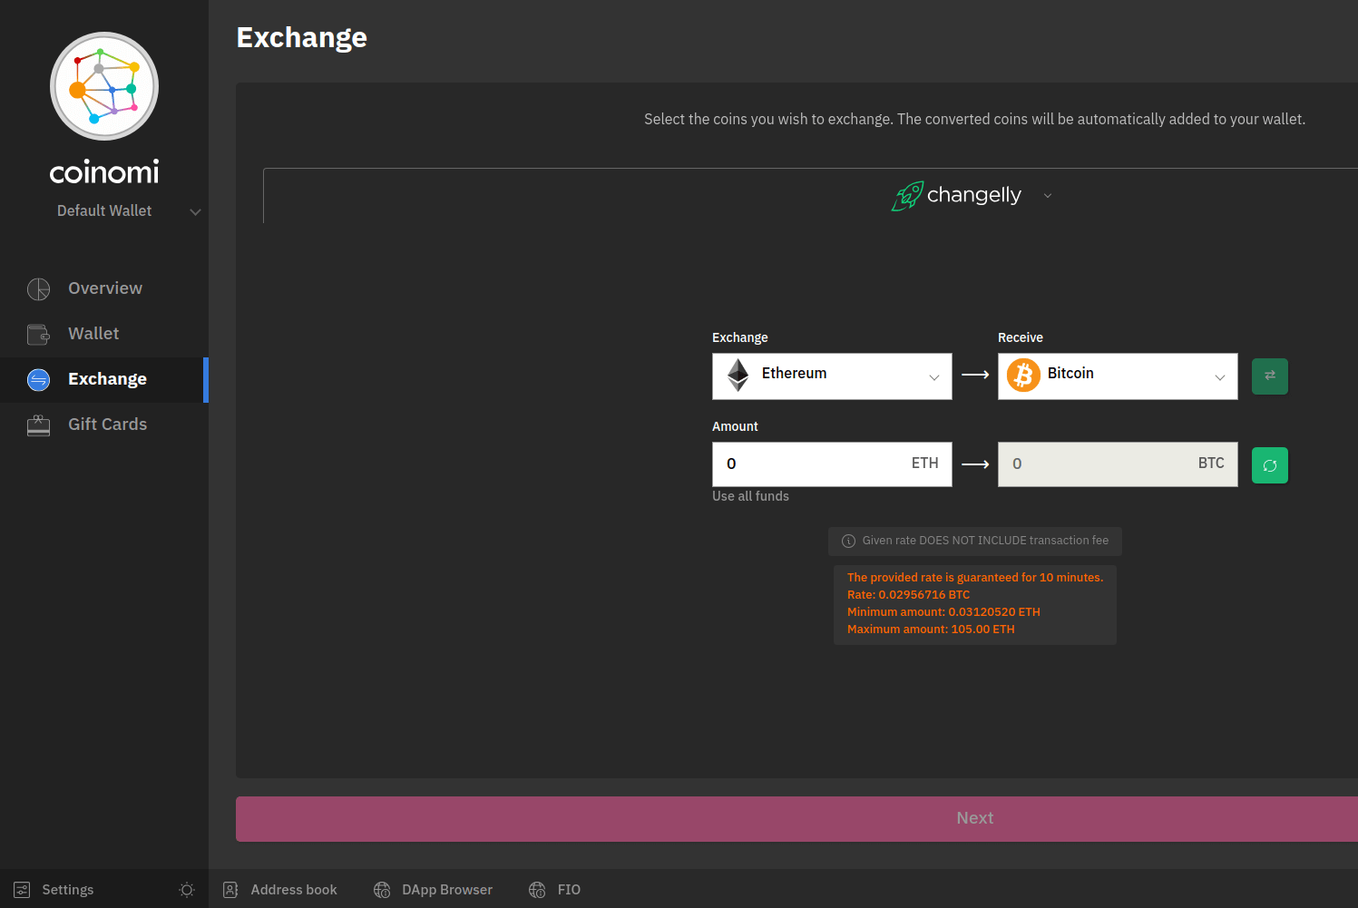1358x908 pixels.
Task: Select the Overview section icon
Action: tap(38, 288)
